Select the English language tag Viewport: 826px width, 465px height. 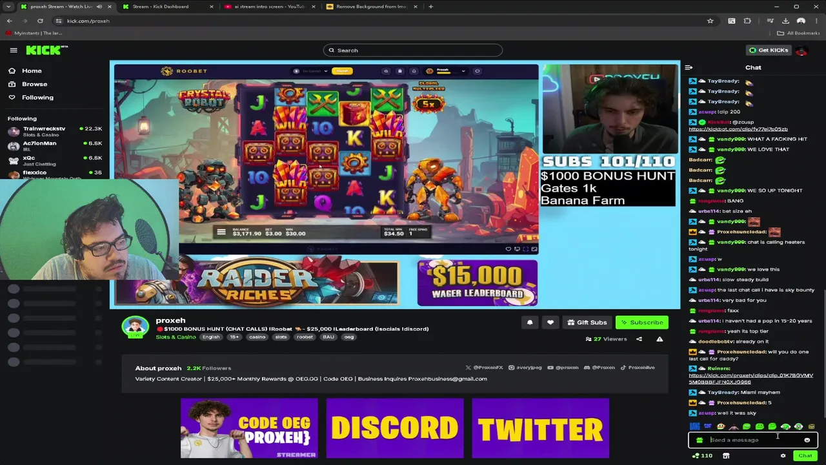tap(211, 337)
